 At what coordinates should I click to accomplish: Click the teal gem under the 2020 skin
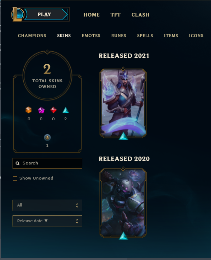[123, 236]
